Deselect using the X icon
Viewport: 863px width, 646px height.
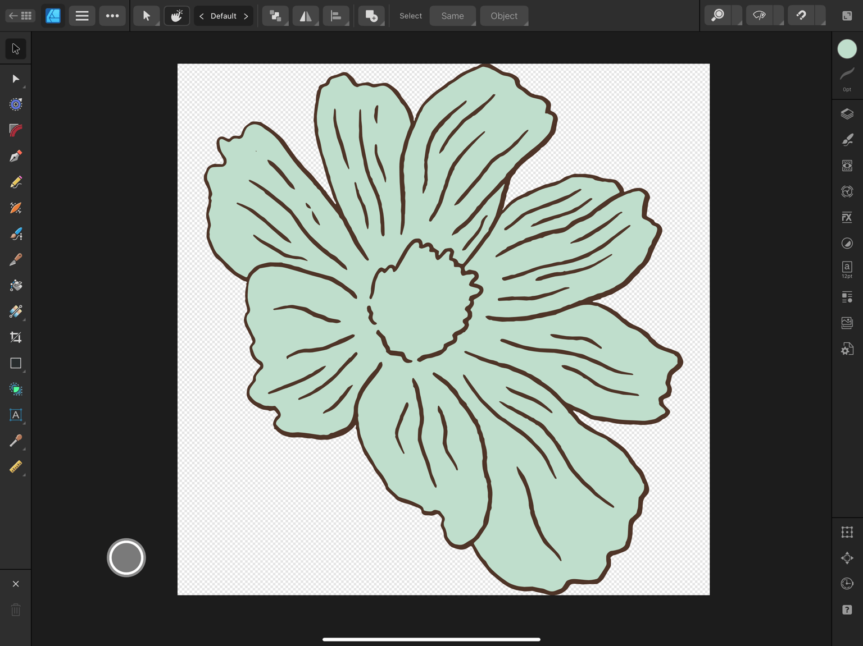(16, 584)
